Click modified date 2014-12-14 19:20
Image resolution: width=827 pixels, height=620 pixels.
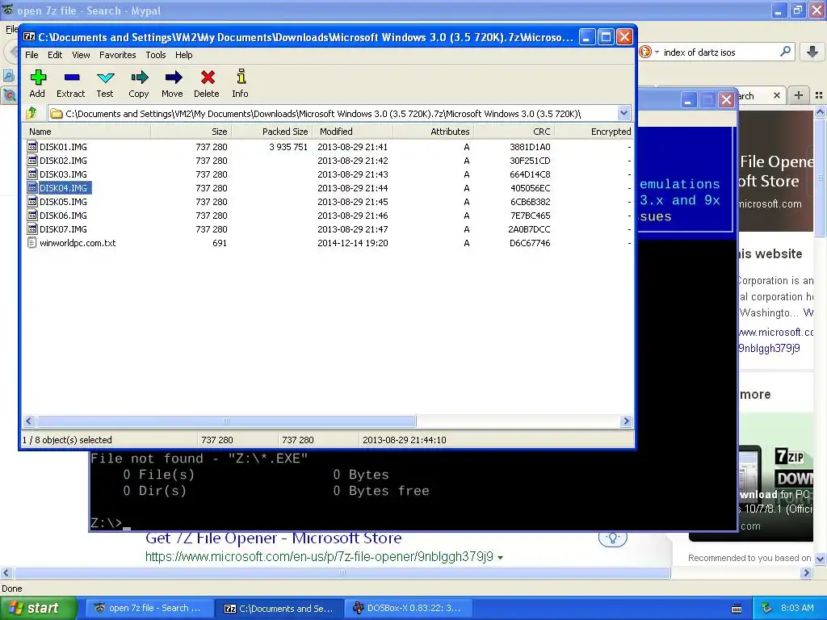(353, 242)
